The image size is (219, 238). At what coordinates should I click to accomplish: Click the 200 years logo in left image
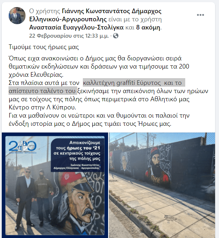tap(22, 147)
